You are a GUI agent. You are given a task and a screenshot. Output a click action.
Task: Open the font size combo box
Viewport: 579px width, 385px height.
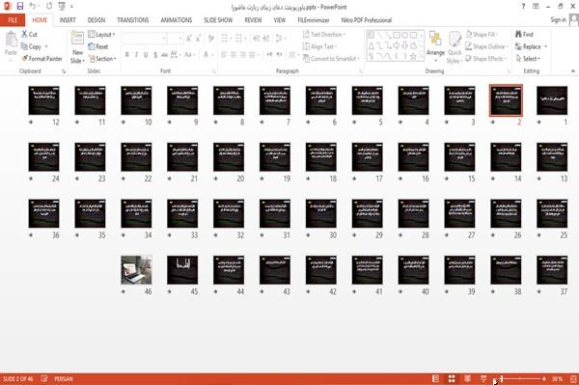point(175,38)
